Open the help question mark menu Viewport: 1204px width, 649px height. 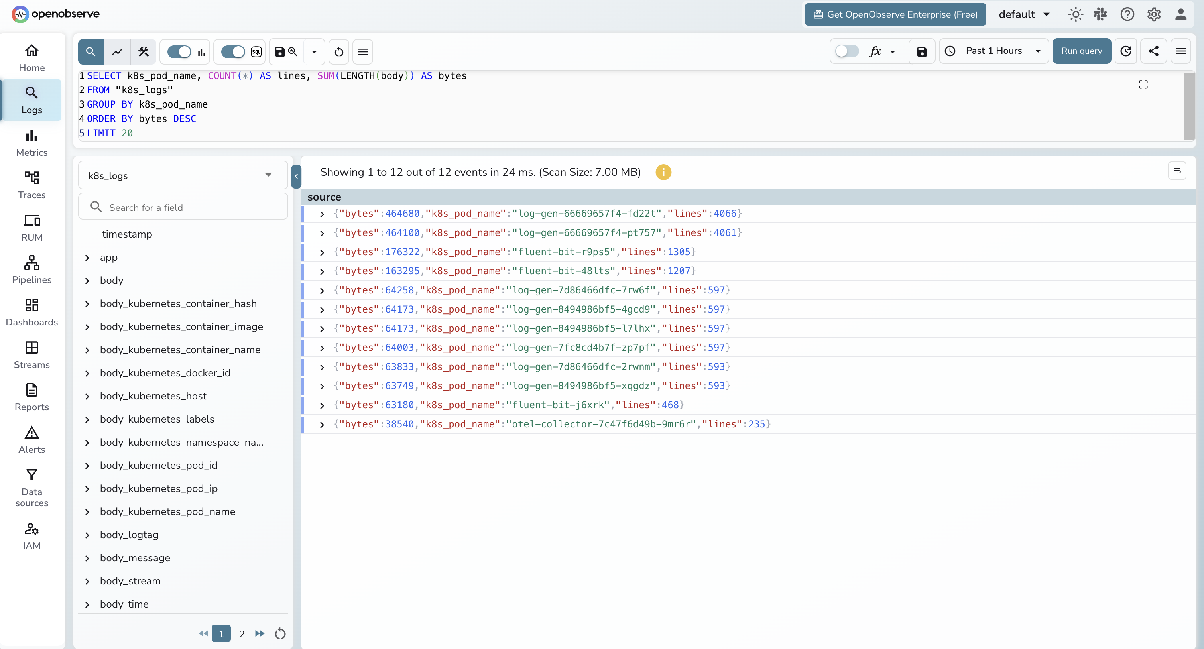(x=1127, y=14)
